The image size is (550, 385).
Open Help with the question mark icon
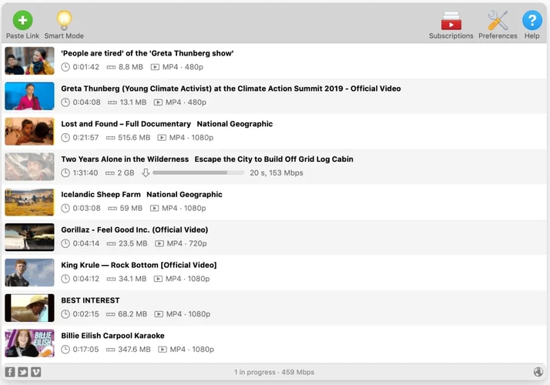[532, 21]
